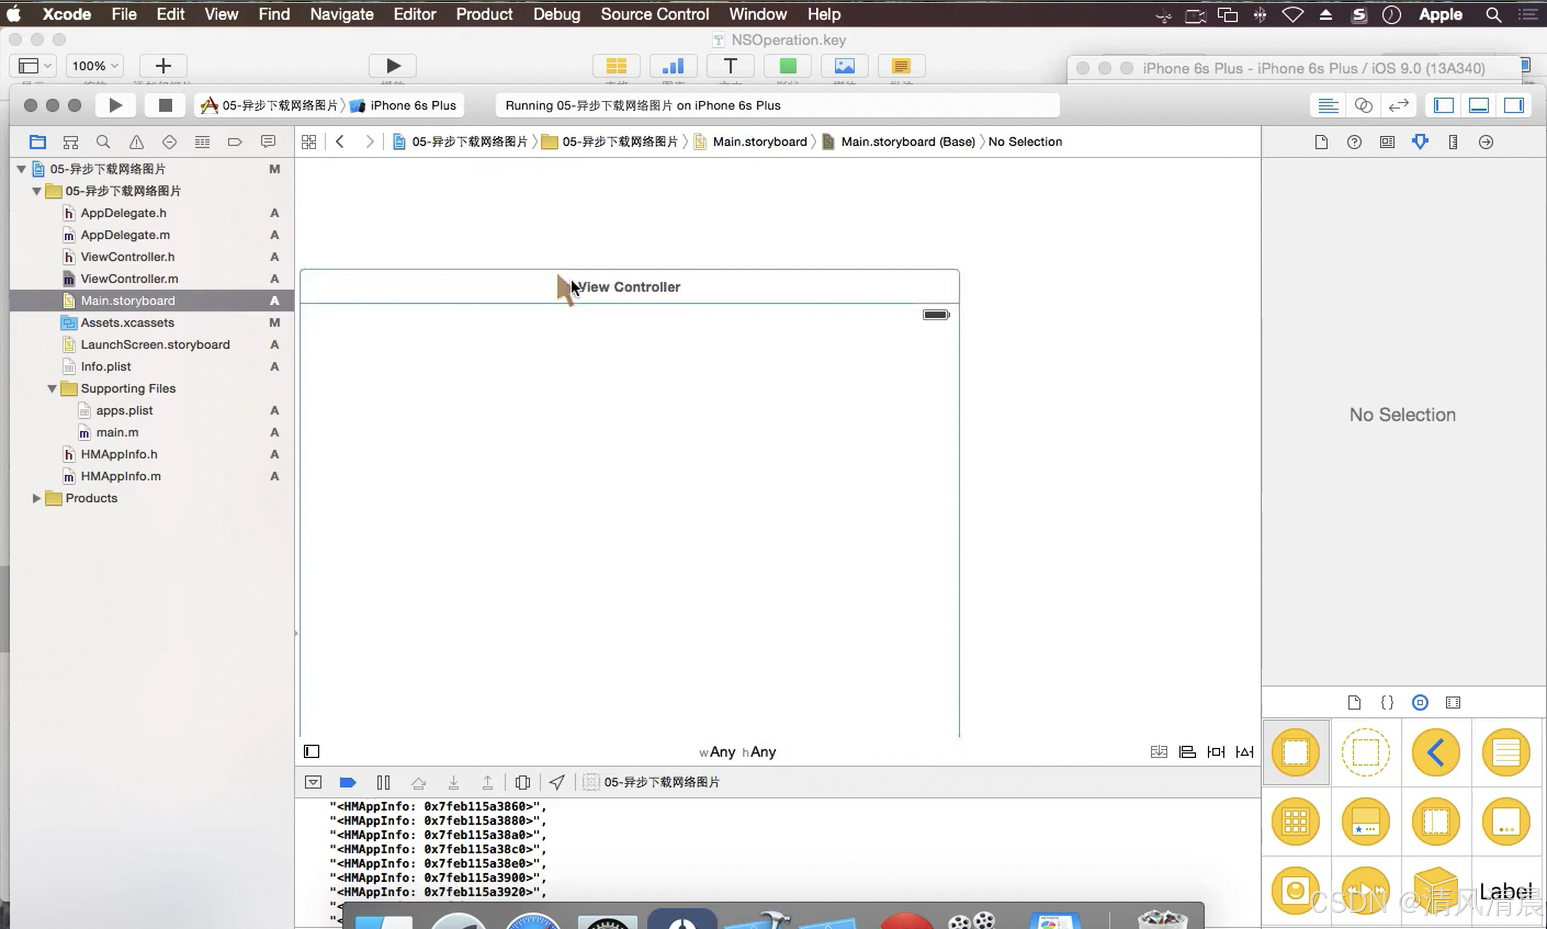
Task: Pick the yellow View Controller library object
Action: pos(1295,752)
